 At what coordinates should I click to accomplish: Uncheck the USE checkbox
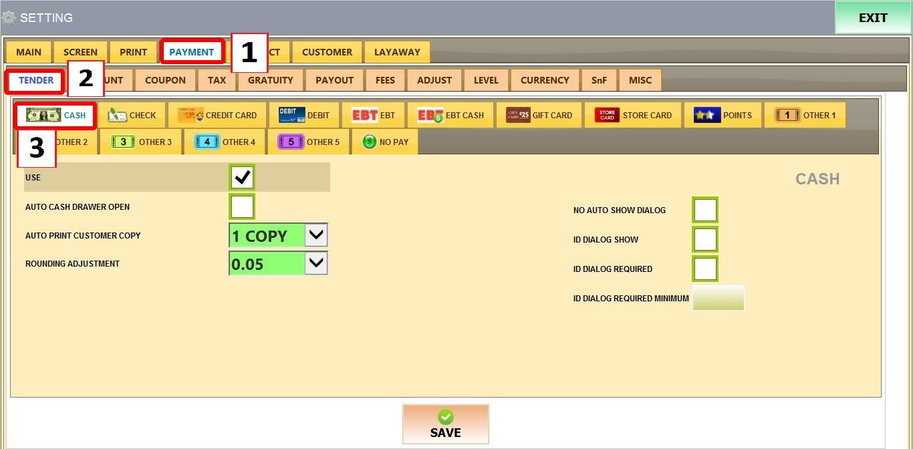click(x=242, y=178)
